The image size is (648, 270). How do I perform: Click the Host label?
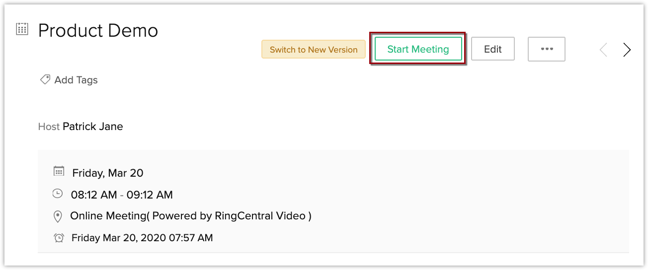(x=49, y=127)
